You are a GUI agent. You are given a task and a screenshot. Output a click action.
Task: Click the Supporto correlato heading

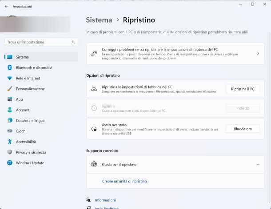pyautogui.click(x=102, y=151)
